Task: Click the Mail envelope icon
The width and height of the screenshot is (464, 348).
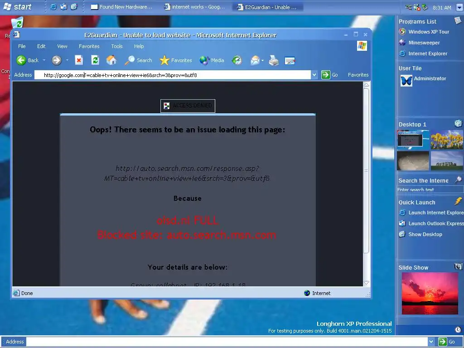Action: tap(255, 60)
